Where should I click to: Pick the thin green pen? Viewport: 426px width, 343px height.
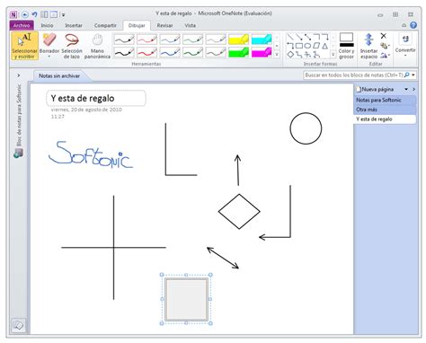click(192, 40)
